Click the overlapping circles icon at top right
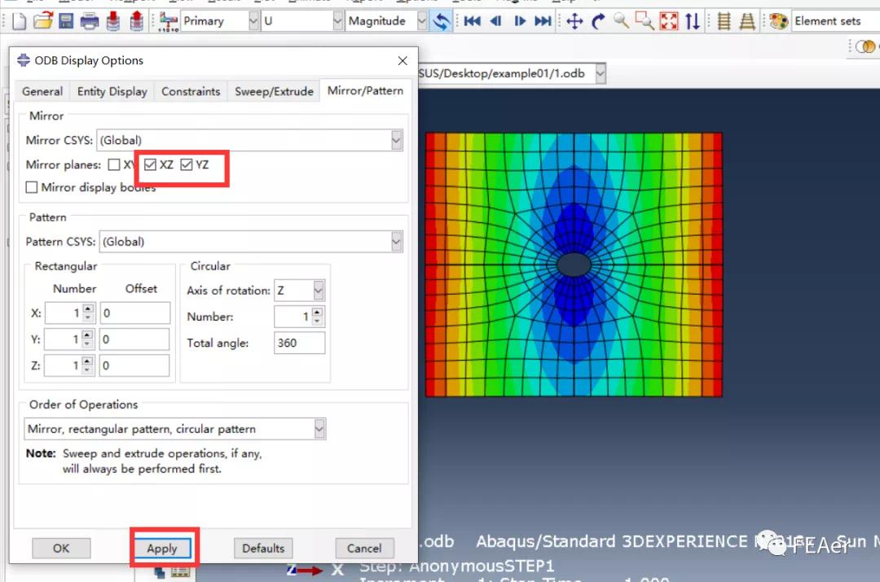 tap(865, 46)
